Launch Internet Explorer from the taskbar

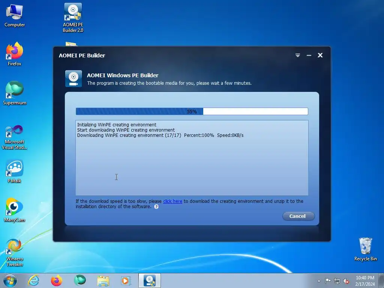(33, 280)
